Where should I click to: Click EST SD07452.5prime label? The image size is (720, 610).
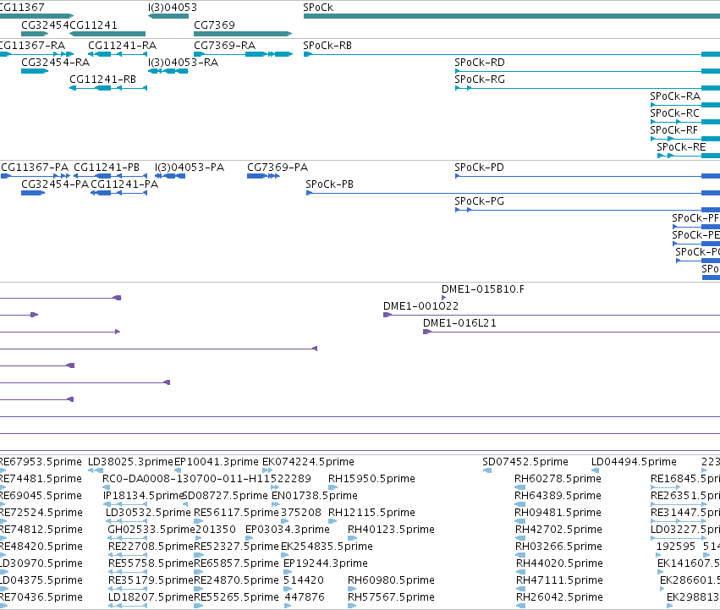525,462
